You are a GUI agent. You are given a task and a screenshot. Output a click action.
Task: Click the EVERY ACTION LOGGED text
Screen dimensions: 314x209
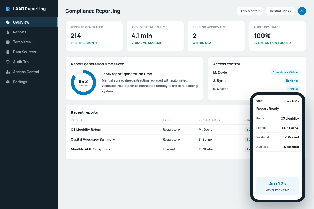click(272, 43)
